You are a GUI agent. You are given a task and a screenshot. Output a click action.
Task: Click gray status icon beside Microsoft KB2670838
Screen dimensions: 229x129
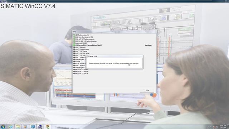click(x=74, y=70)
